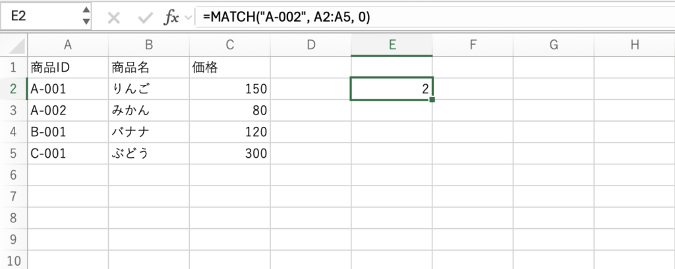Select cell E2 showing result 2
Viewport: 675px width, 269px height.
tap(392, 88)
